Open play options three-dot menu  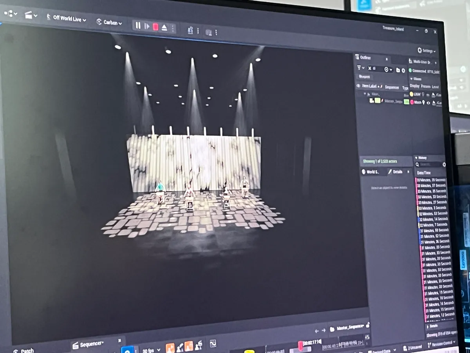point(173,28)
